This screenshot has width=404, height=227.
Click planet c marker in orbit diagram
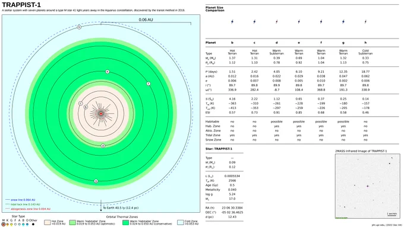pyautogui.click(x=81, y=103)
